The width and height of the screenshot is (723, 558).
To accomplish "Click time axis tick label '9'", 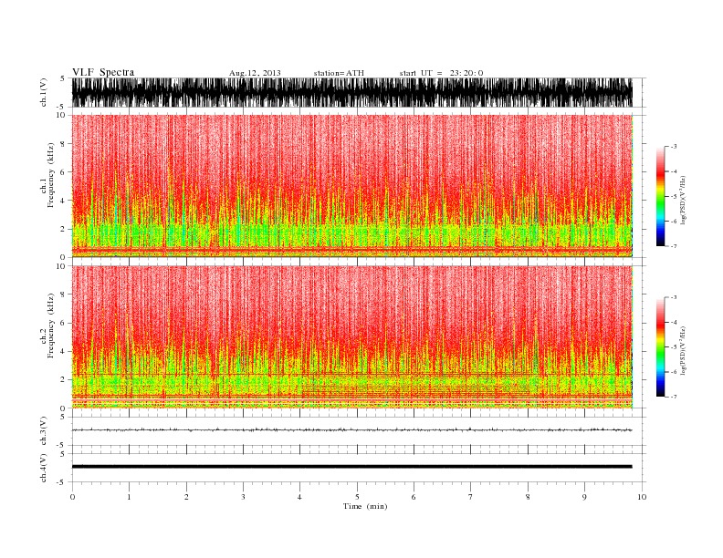I will pyautogui.click(x=584, y=497).
